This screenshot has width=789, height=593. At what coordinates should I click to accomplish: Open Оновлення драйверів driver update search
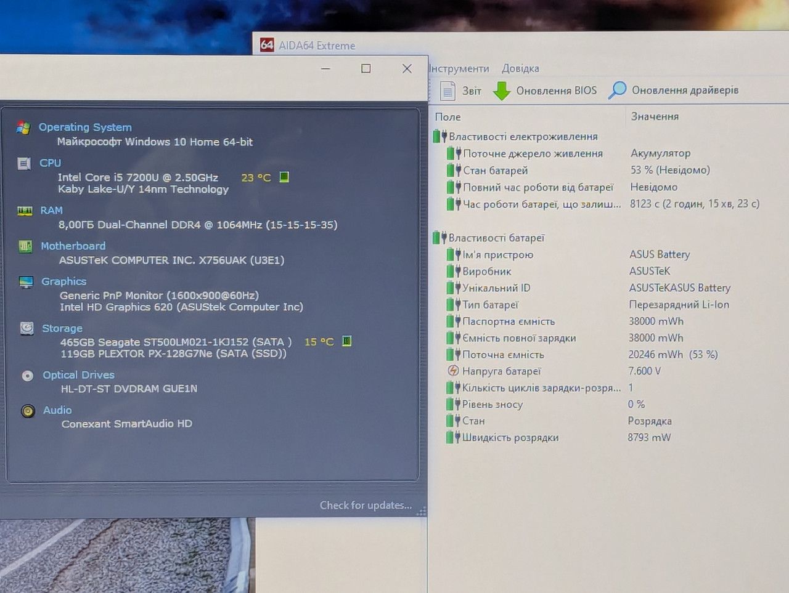coord(673,91)
